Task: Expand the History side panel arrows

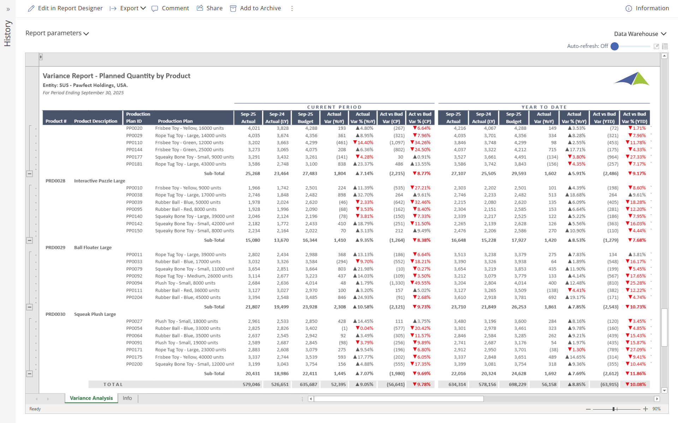Action: tap(8, 10)
